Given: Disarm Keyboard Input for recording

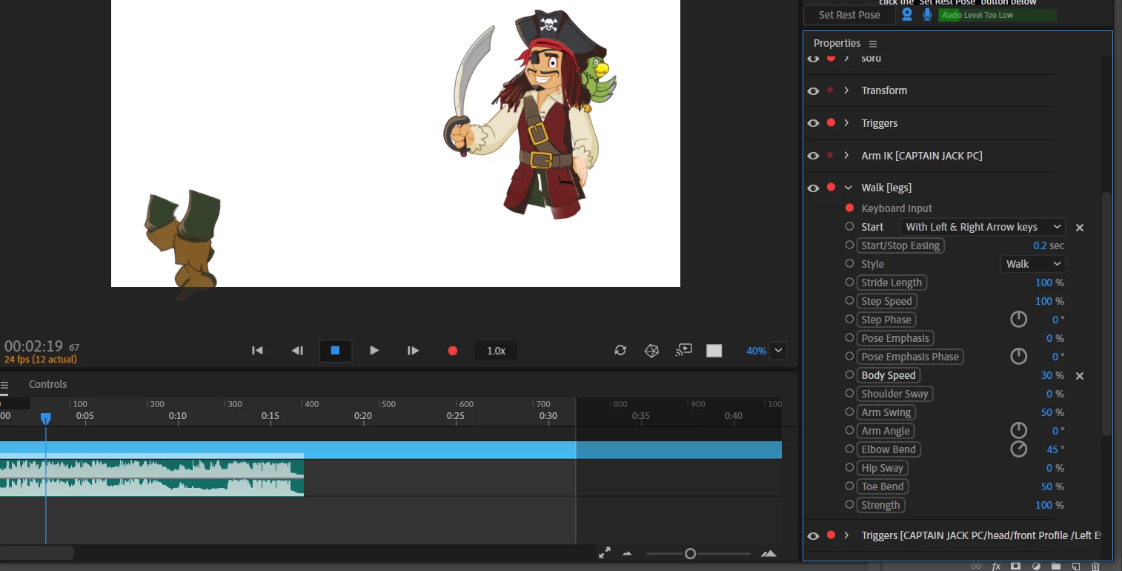Looking at the screenshot, I should point(849,208).
